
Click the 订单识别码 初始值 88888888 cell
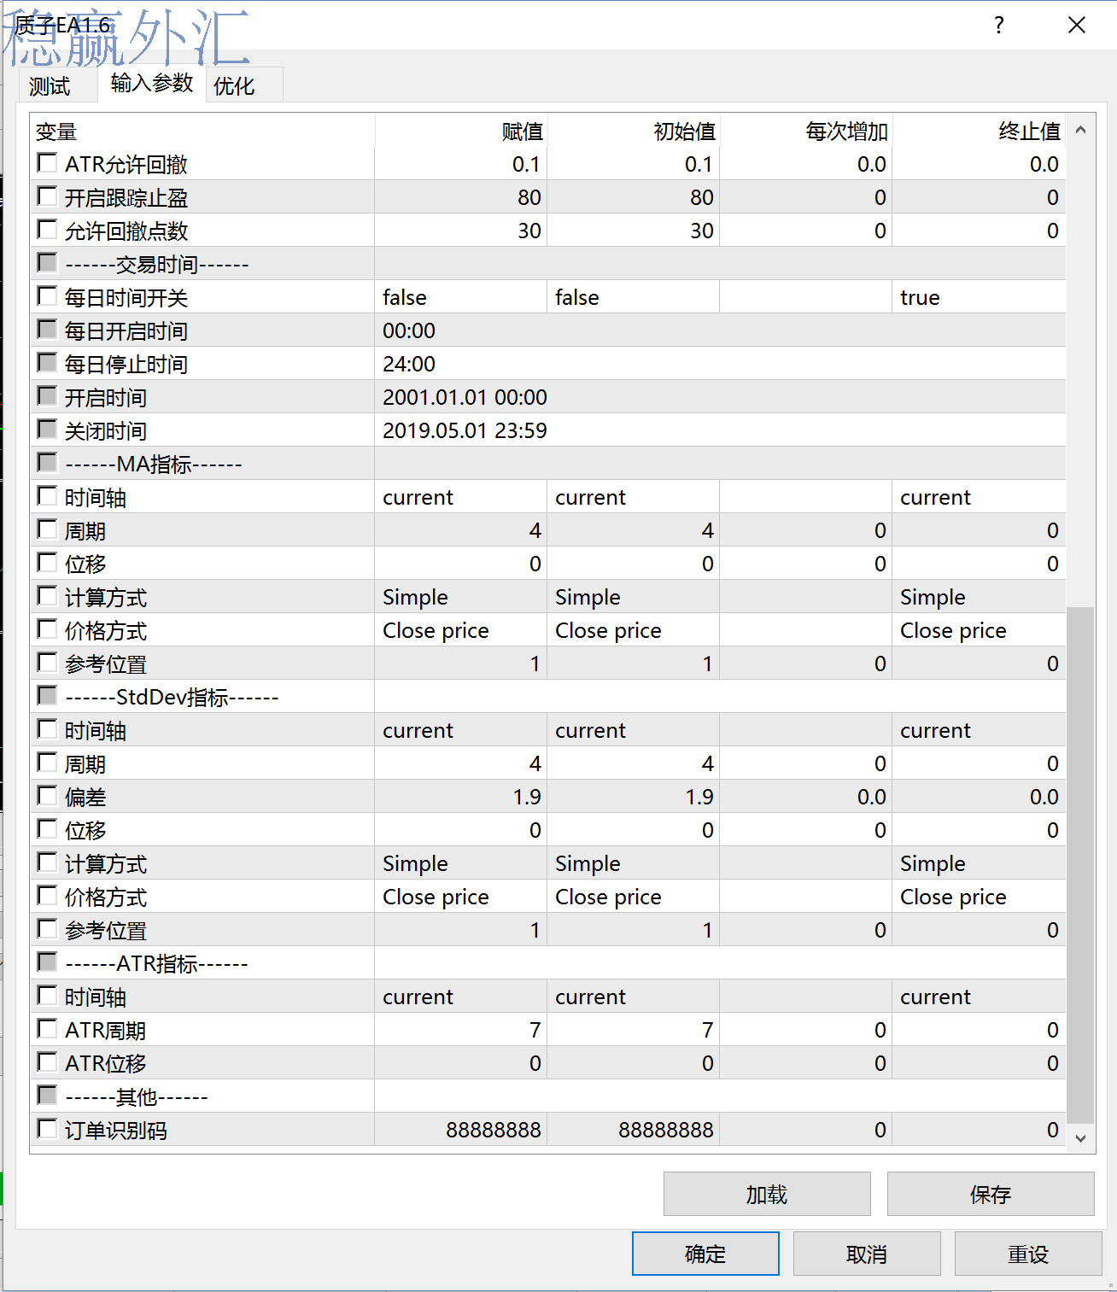pos(634,1130)
